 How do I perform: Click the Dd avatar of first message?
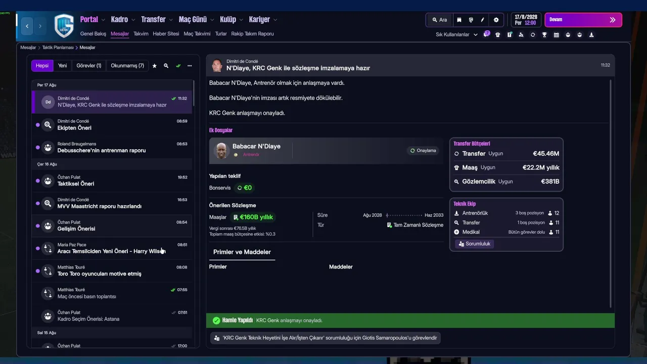[48, 102]
